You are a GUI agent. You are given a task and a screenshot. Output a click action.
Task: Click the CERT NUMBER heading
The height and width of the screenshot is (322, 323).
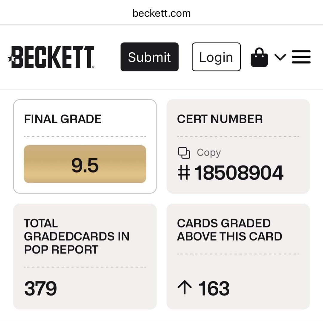pos(220,119)
